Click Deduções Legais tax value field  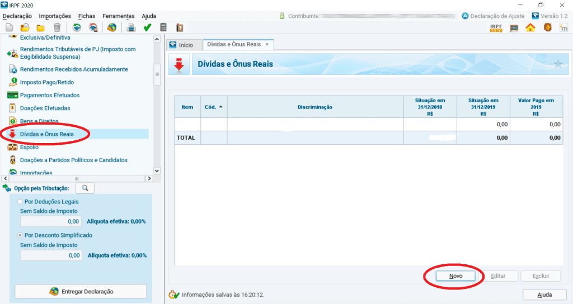(51, 221)
